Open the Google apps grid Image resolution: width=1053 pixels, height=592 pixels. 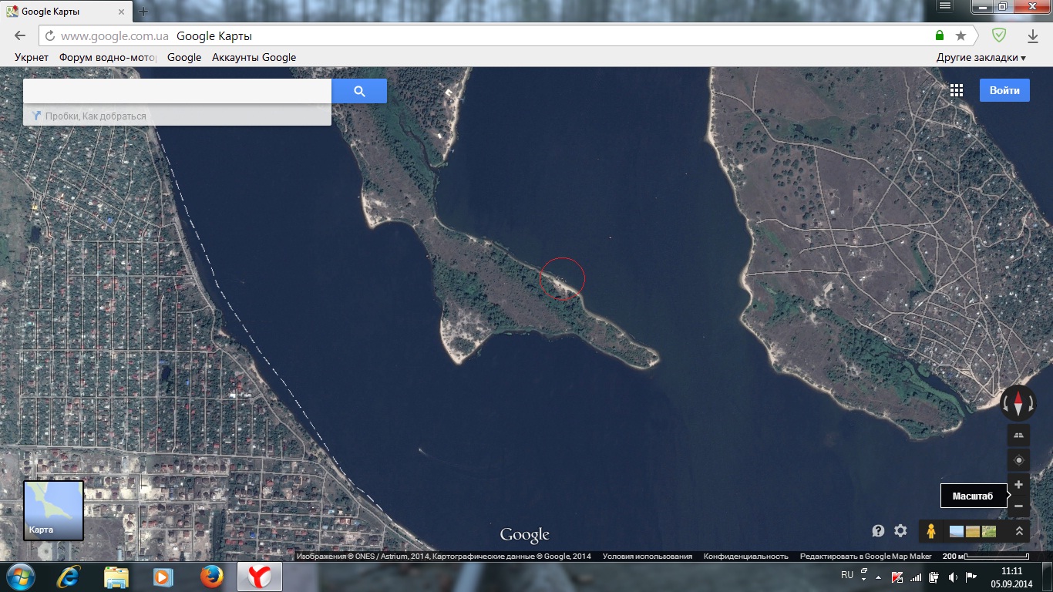(957, 90)
